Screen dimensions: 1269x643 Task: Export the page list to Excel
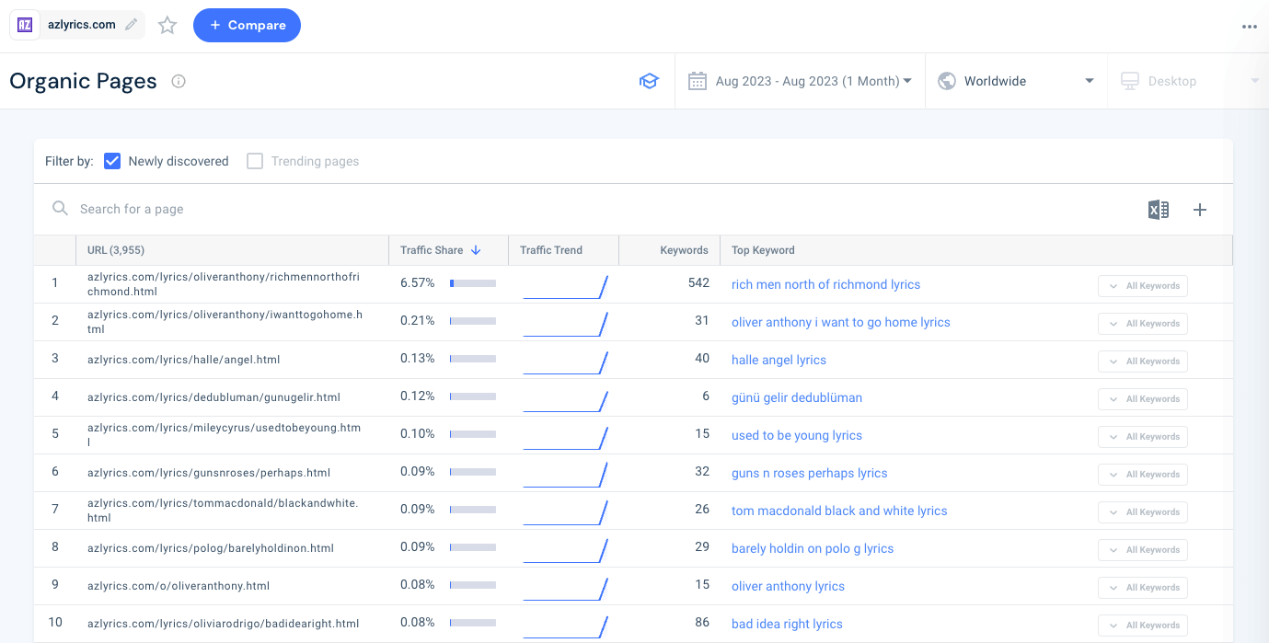click(x=1159, y=210)
